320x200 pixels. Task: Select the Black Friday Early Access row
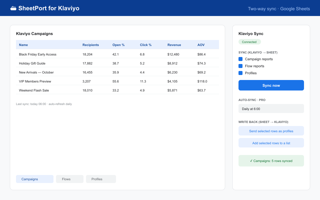point(117,54)
